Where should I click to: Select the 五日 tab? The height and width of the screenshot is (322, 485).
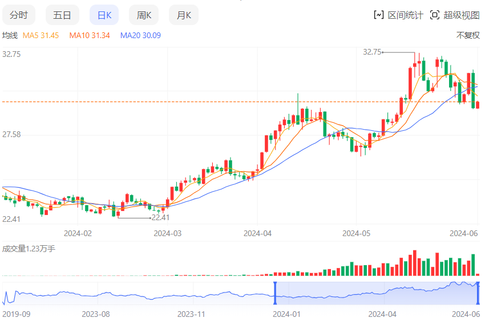[x=62, y=15]
